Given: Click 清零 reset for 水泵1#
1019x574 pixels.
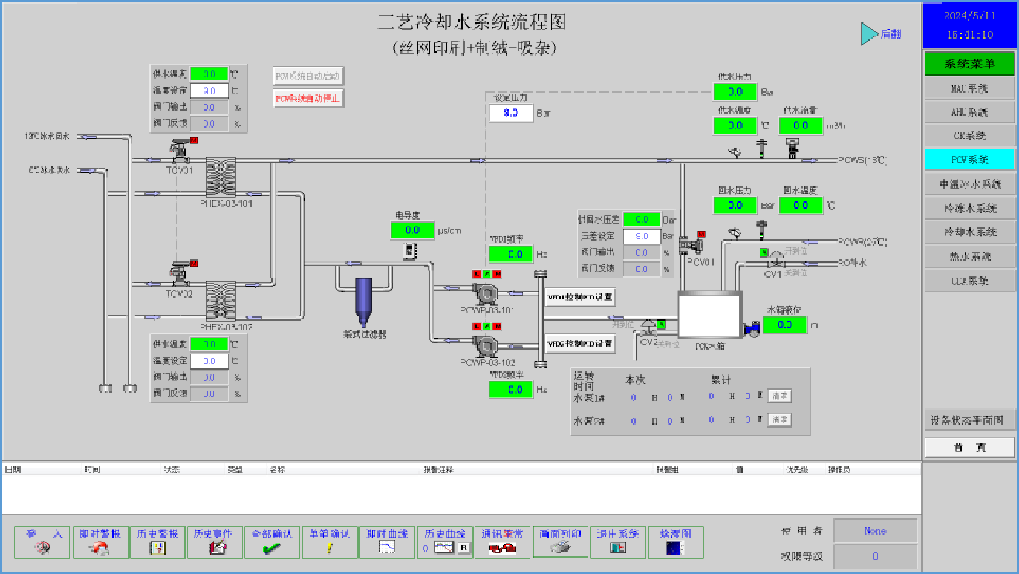Looking at the screenshot, I should 780,396.
